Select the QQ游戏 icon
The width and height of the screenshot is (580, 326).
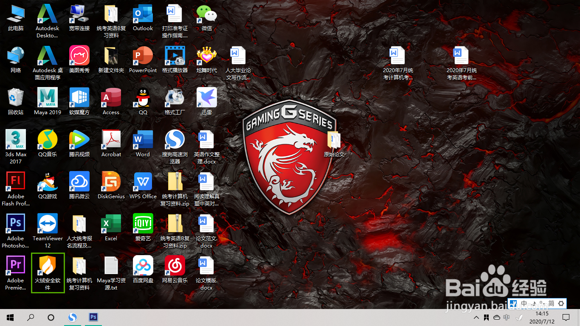[48, 186]
